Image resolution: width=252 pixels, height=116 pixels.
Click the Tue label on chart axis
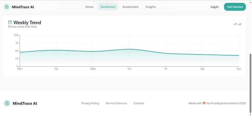(56, 69)
